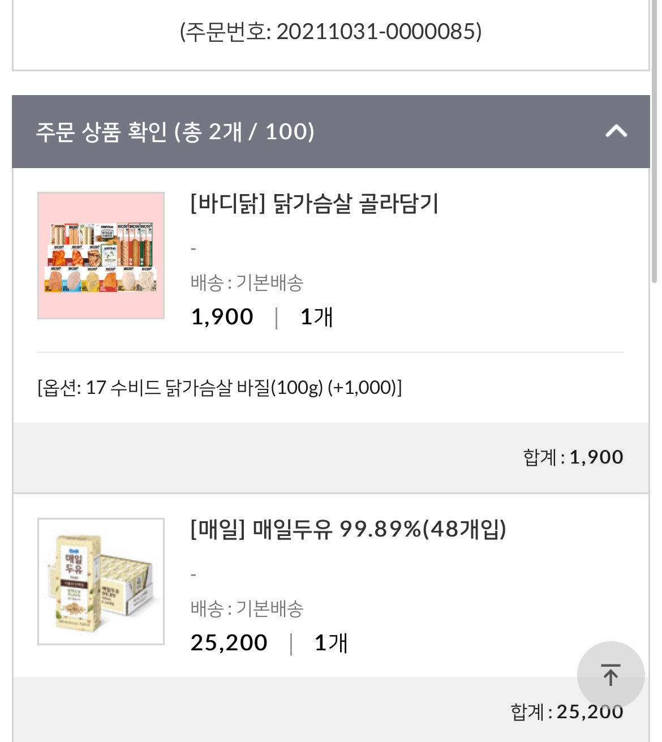The image size is (662, 742).
Task: Tap the scroll-to-top arrow button
Action: point(611,675)
